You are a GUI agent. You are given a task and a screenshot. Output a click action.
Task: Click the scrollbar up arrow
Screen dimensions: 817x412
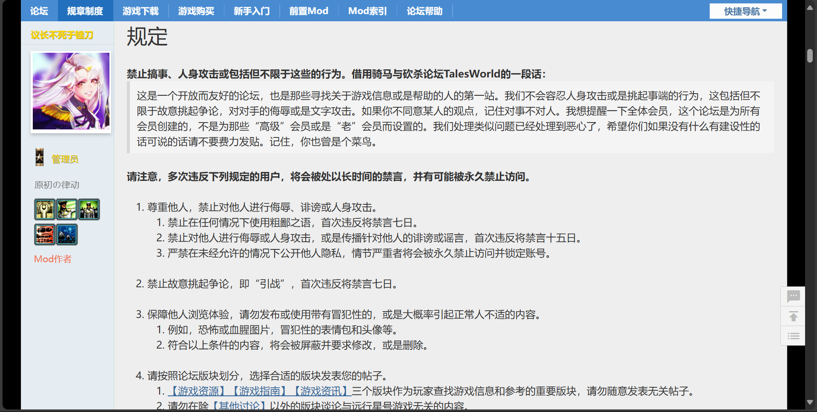811,7
